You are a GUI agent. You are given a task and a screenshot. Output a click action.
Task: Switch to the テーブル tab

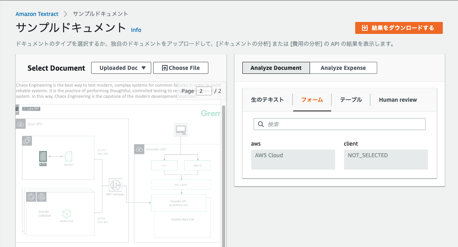point(350,100)
